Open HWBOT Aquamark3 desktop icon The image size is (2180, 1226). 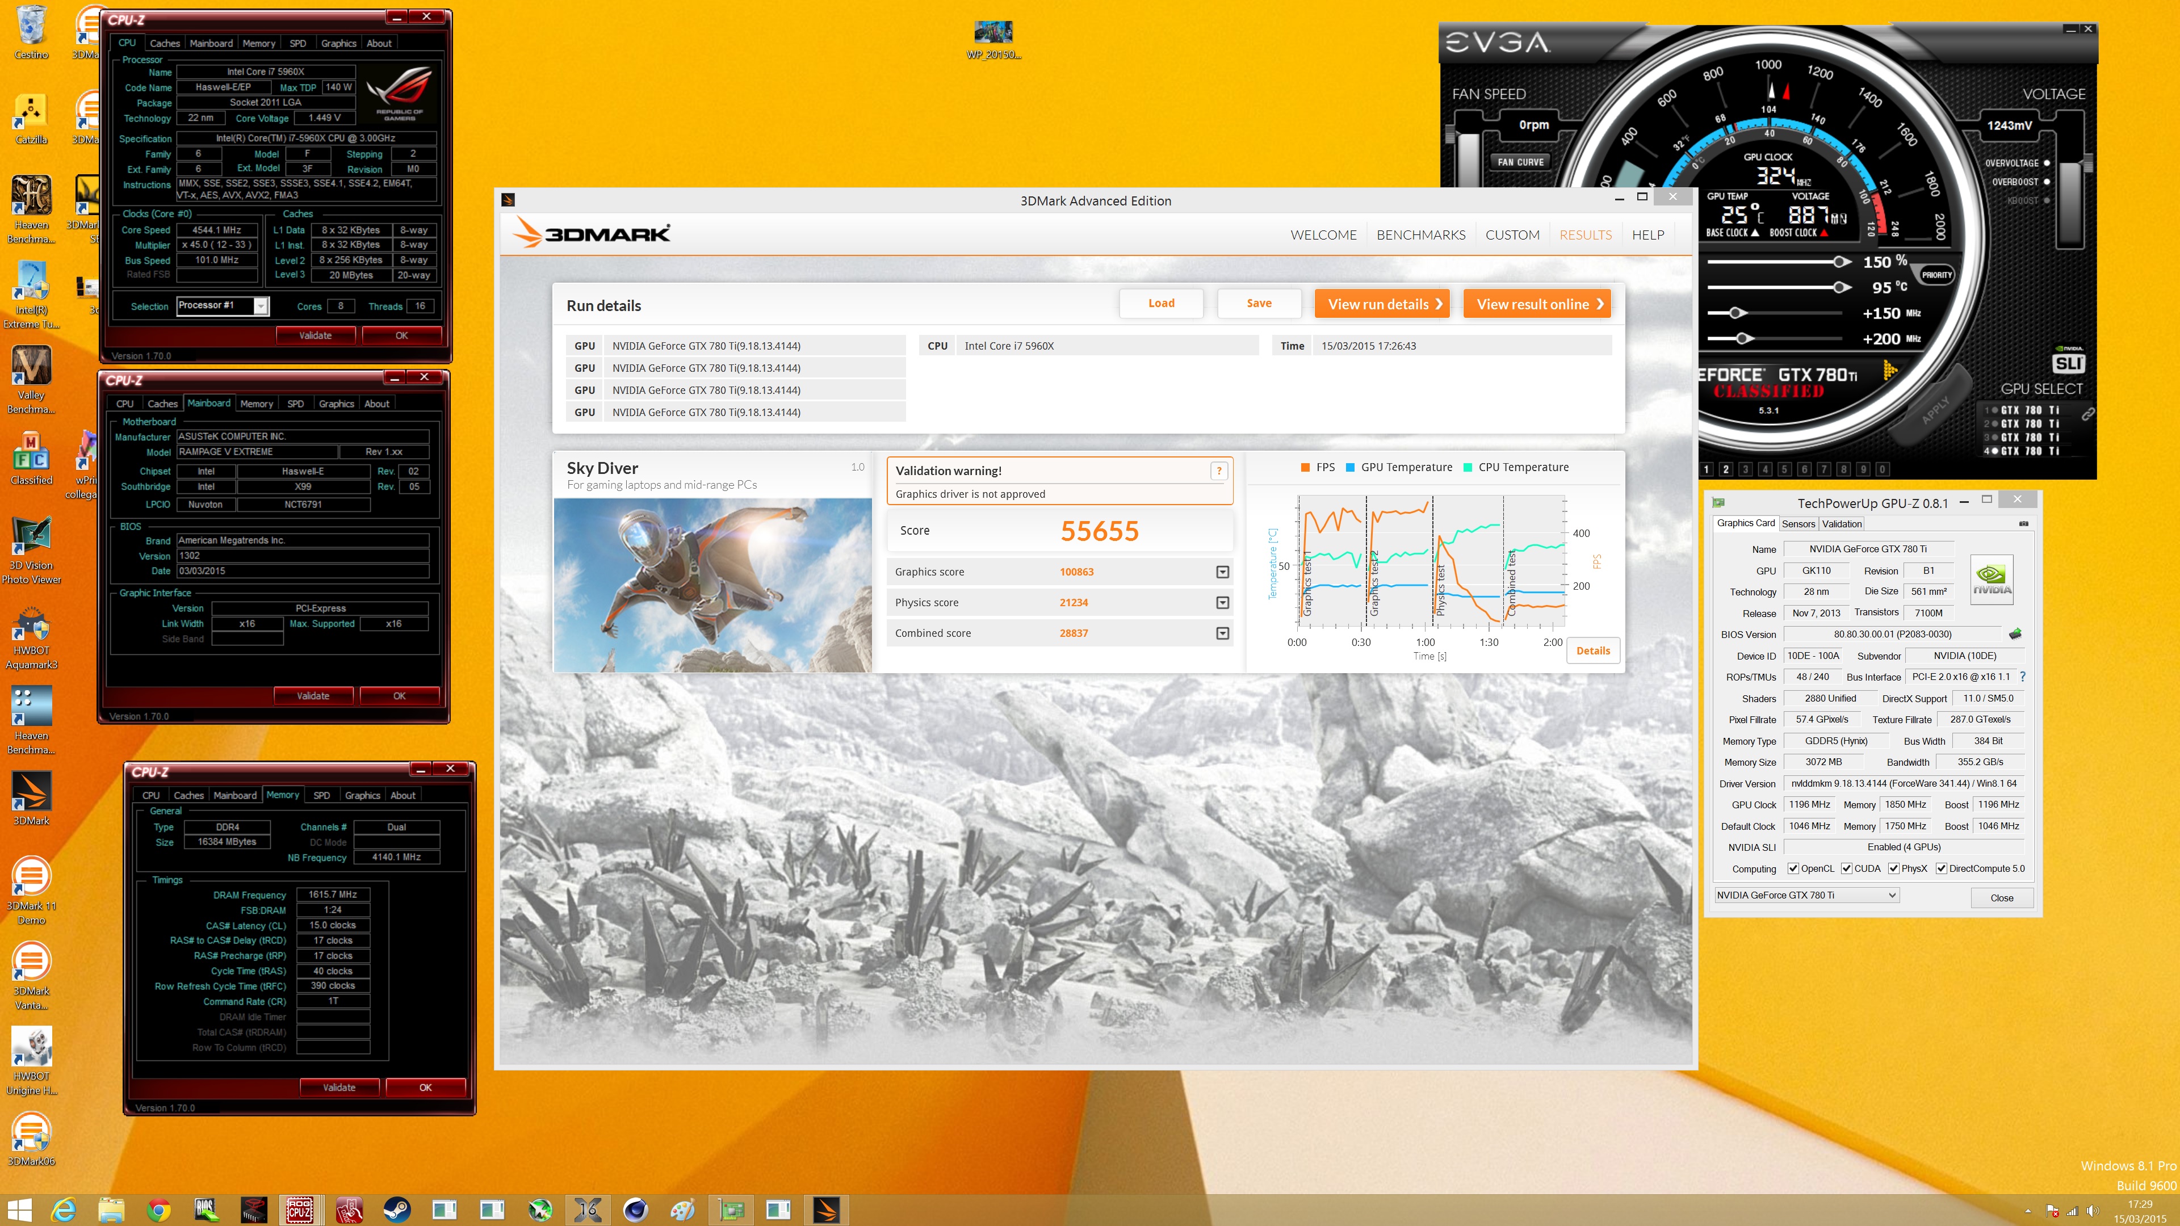click(31, 637)
